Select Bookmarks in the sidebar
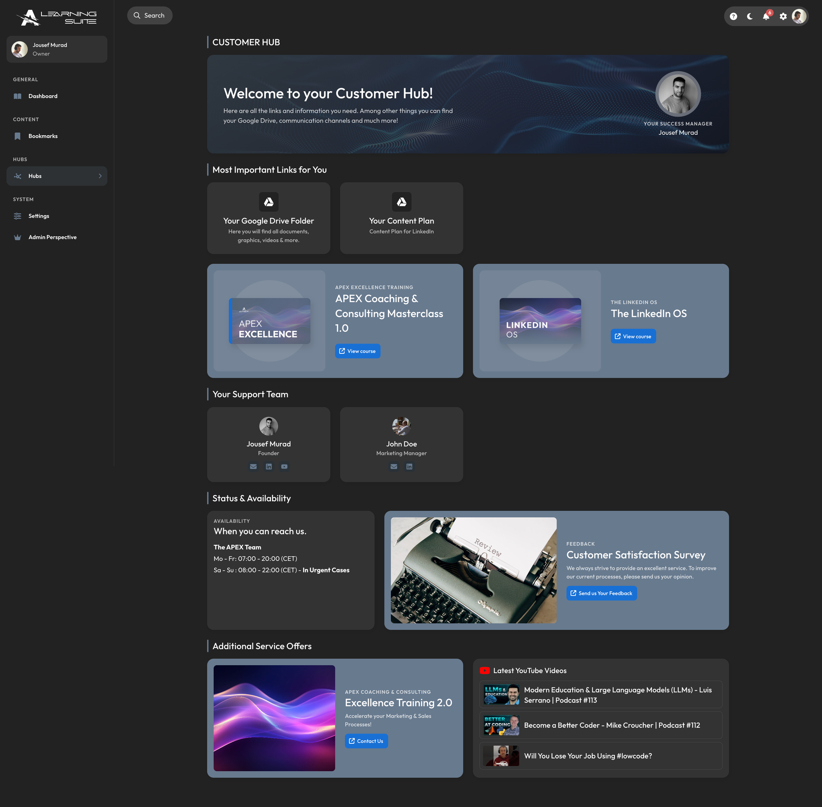 click(x=43, y=136)
